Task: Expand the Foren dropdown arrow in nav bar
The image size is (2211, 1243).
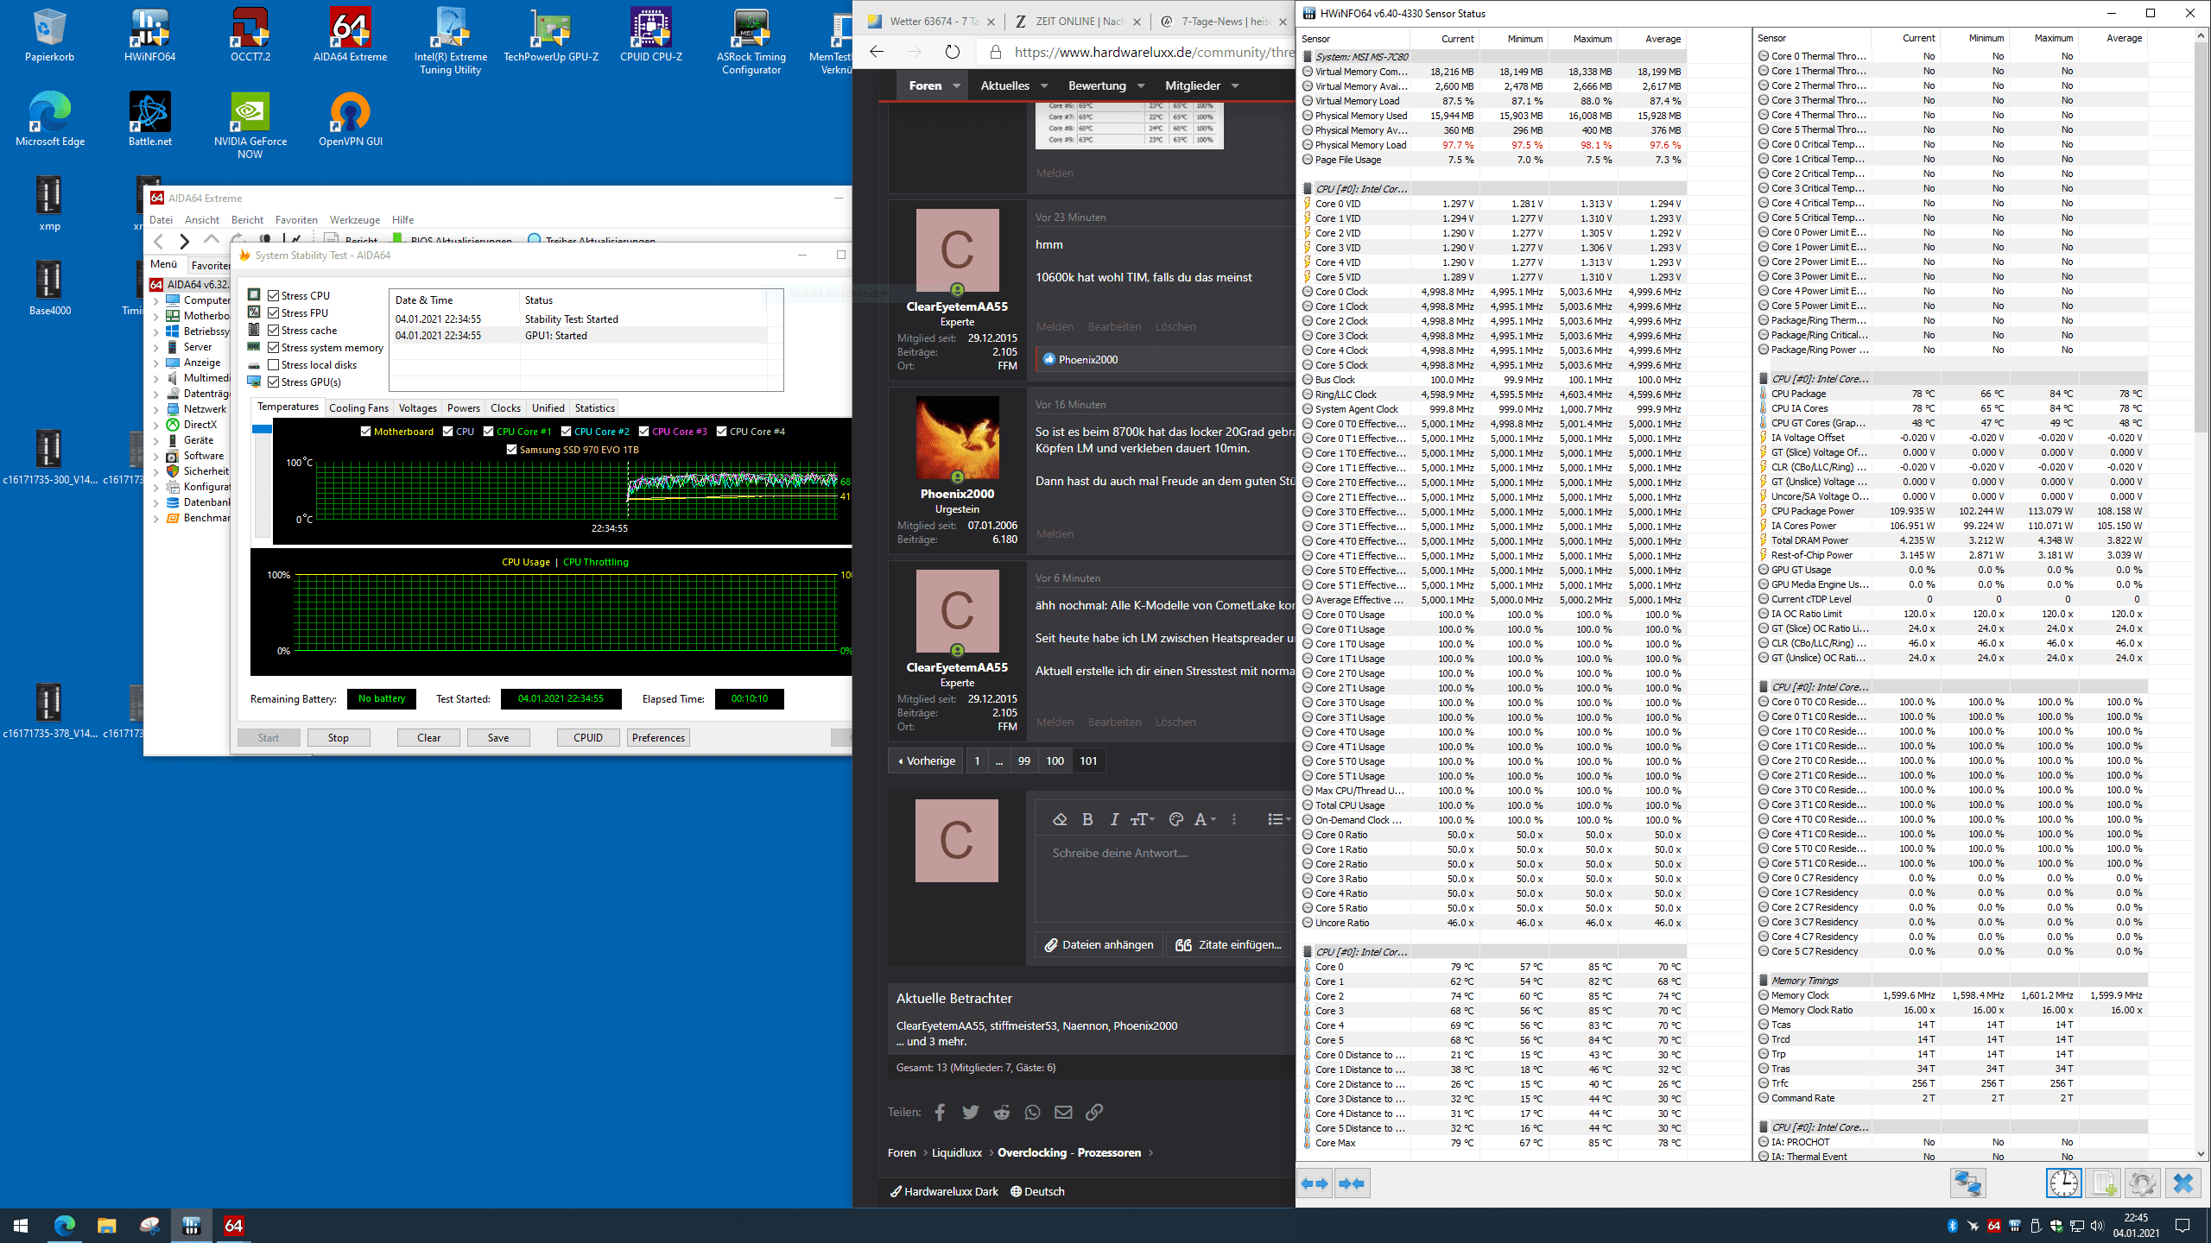Action: (x=956, y=85)
